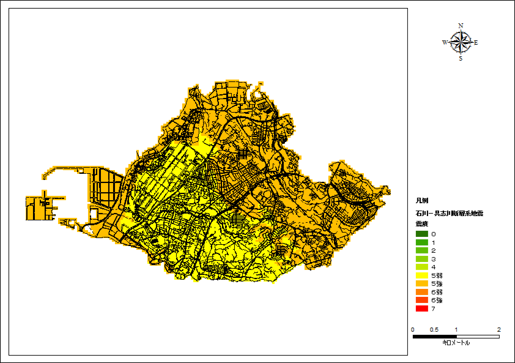This screenshot has width=515, height=363.
Task: Choose the red swatch for intensity 7
Action: pyautogui.click(x=422, y=309)
